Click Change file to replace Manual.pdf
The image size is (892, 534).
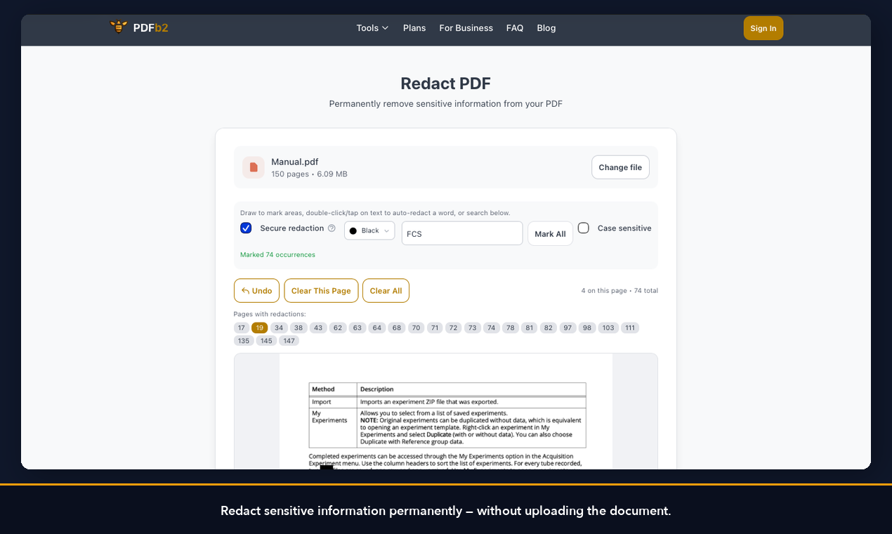tap(620, 167)
